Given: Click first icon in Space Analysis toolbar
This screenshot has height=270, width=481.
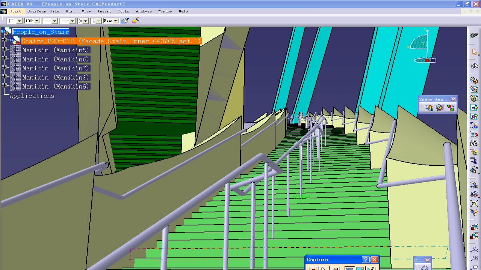Looking at the screenshot, I should pyautogui.click(x=429, y=108).
